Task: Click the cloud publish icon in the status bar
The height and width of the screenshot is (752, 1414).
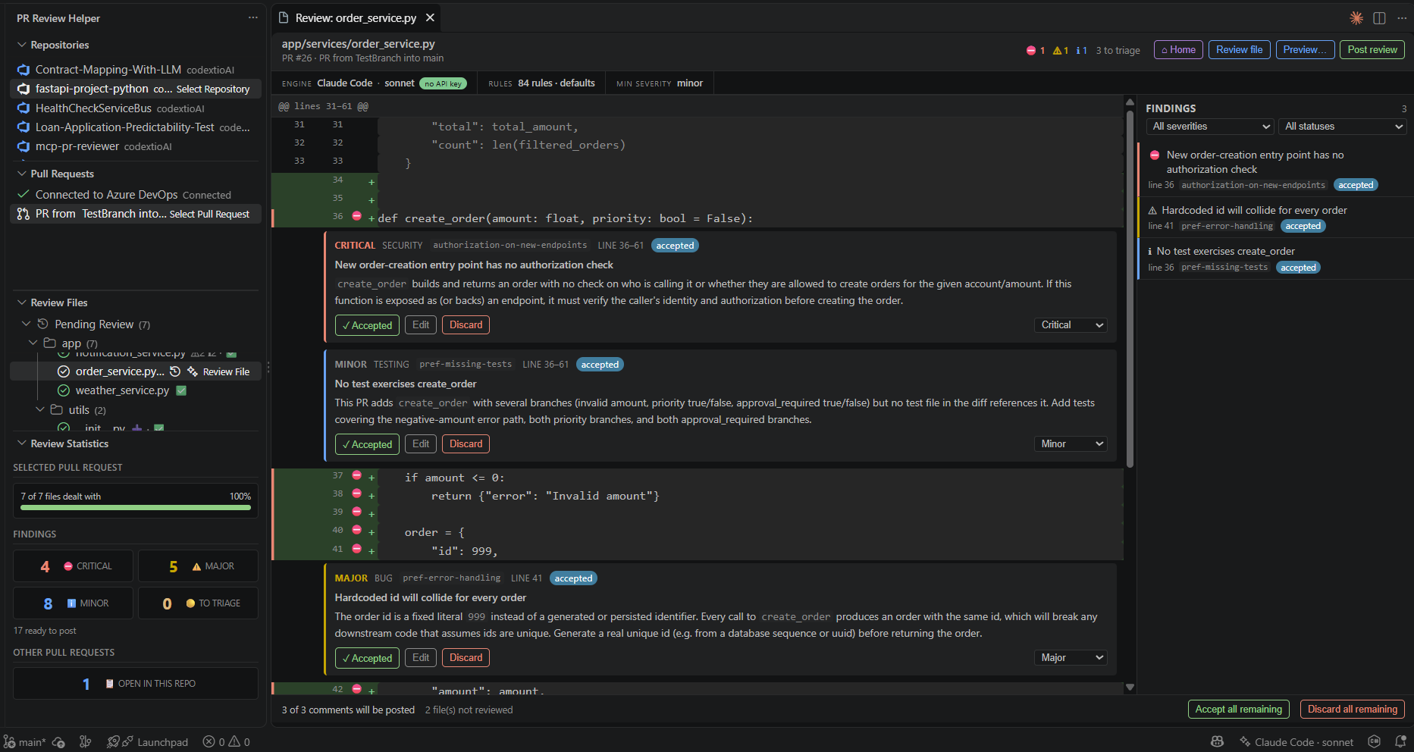Action: (x=58, y=742)
